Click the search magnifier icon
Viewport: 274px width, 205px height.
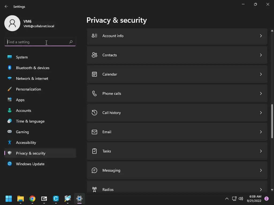[x=71, y=42]
